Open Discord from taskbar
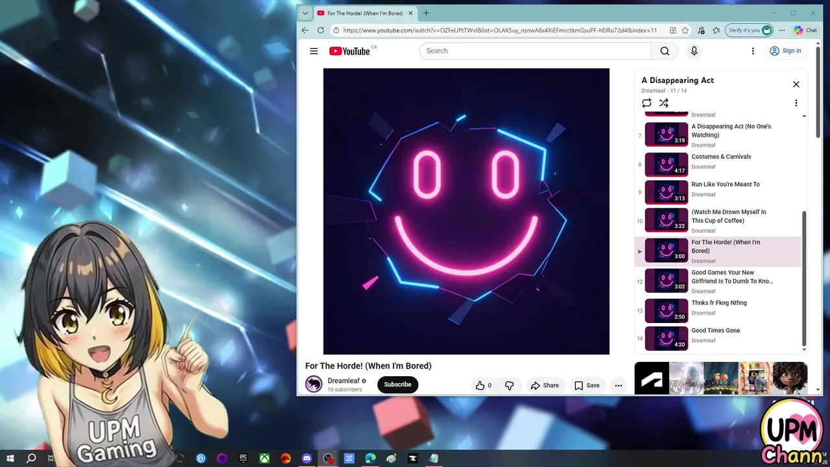Image resolution: width=830 pixels, height=467 pixels. pos(307,459)
